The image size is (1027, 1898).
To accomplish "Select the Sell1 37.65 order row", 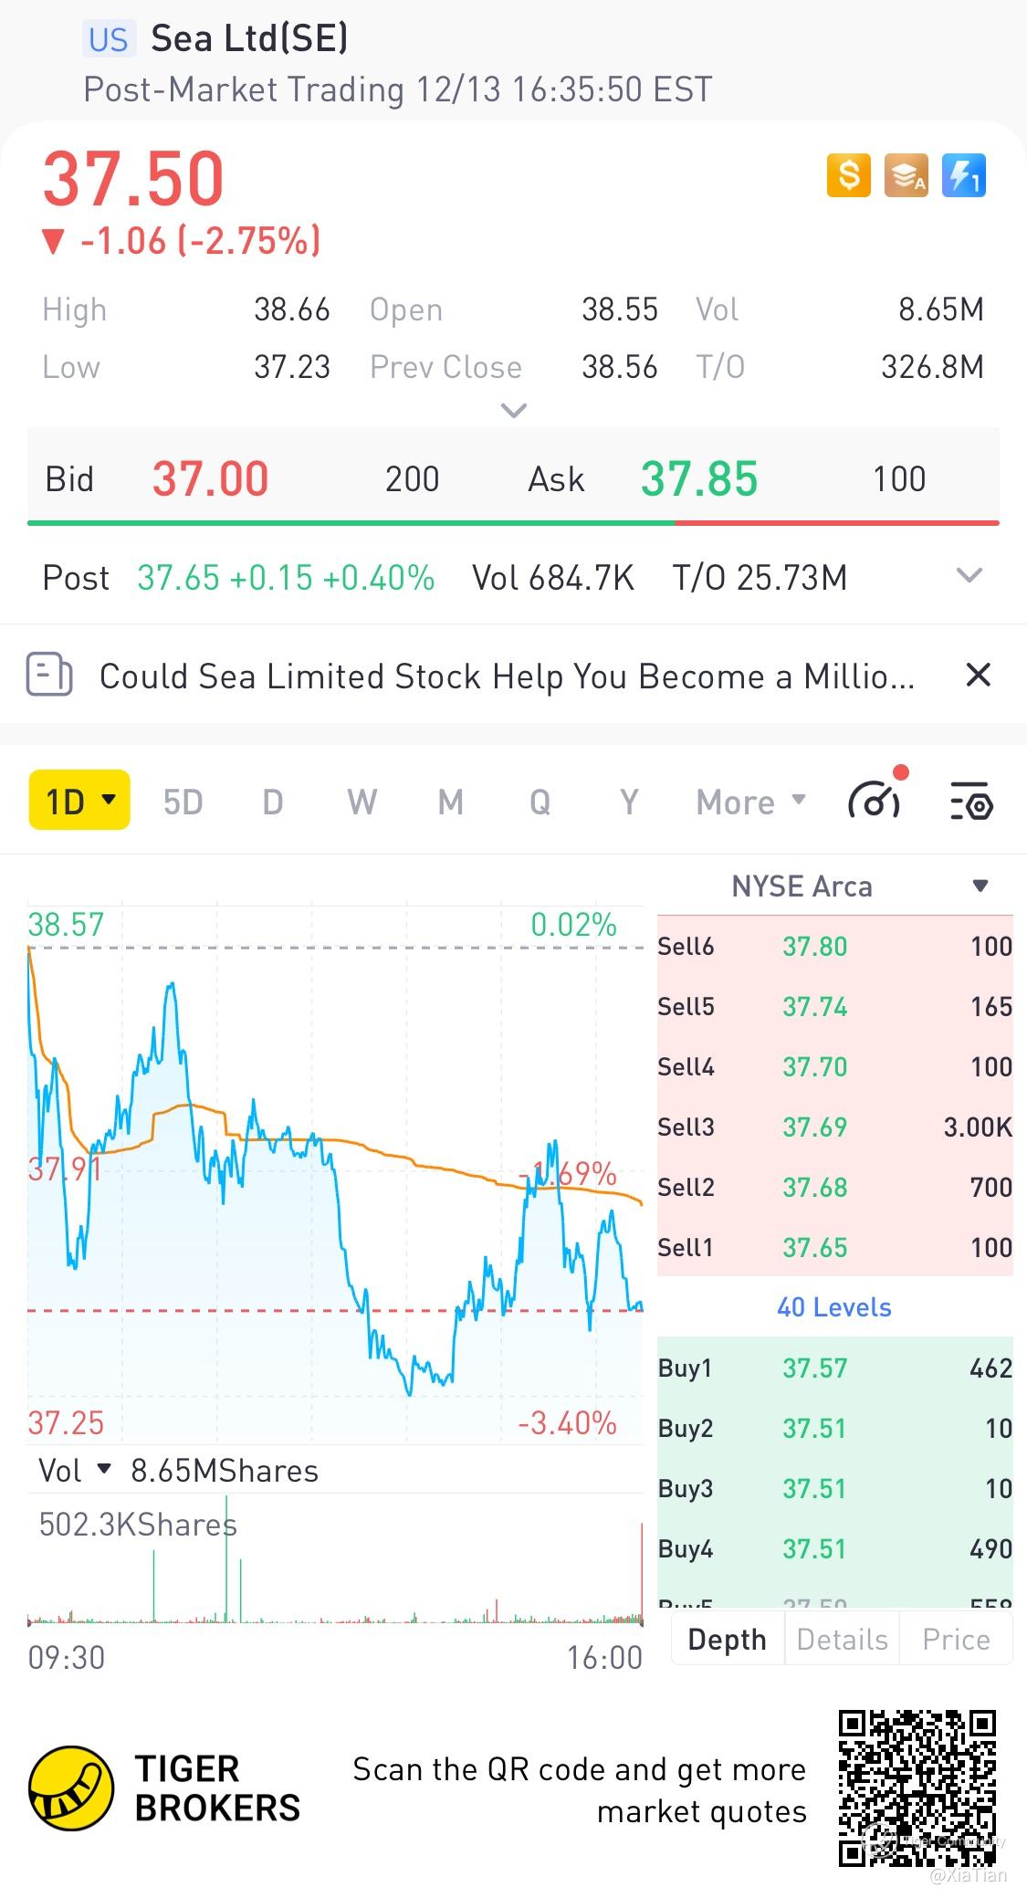I will pyautogui.click(x=834, y=1248).
